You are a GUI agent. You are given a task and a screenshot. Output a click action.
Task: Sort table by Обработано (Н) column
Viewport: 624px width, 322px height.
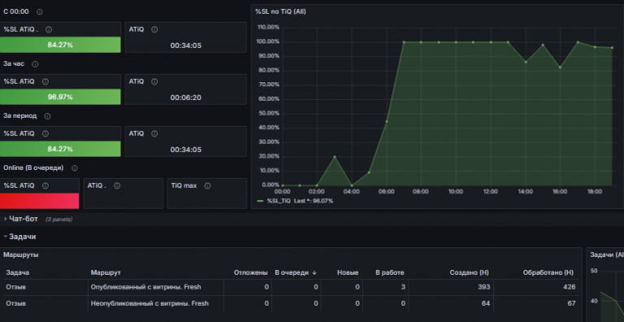coord(548,272)
